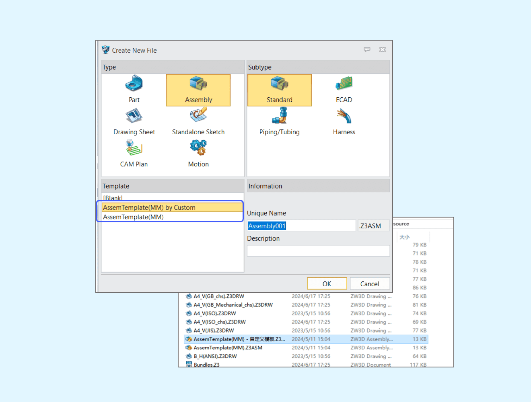This screenshot has height=402, width=531.
Task: Pick the Harness subtype icon
Action: click(x=344, y=117)
